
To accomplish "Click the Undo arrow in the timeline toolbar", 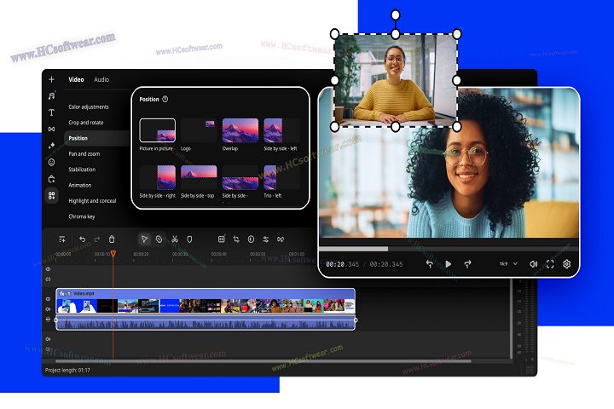I will pos(82,239).
